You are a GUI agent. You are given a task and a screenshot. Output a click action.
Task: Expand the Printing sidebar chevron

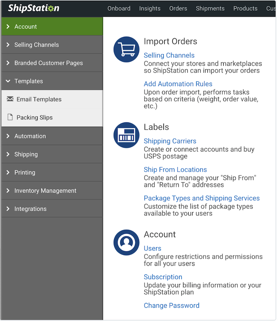point(8,173)
